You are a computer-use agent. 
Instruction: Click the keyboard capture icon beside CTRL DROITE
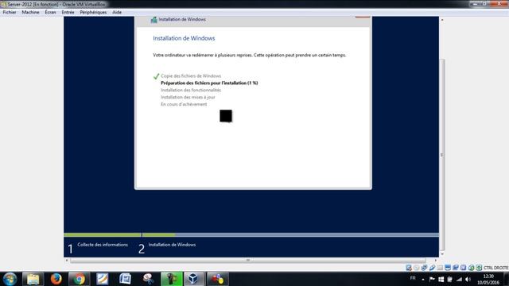[479, 268]
